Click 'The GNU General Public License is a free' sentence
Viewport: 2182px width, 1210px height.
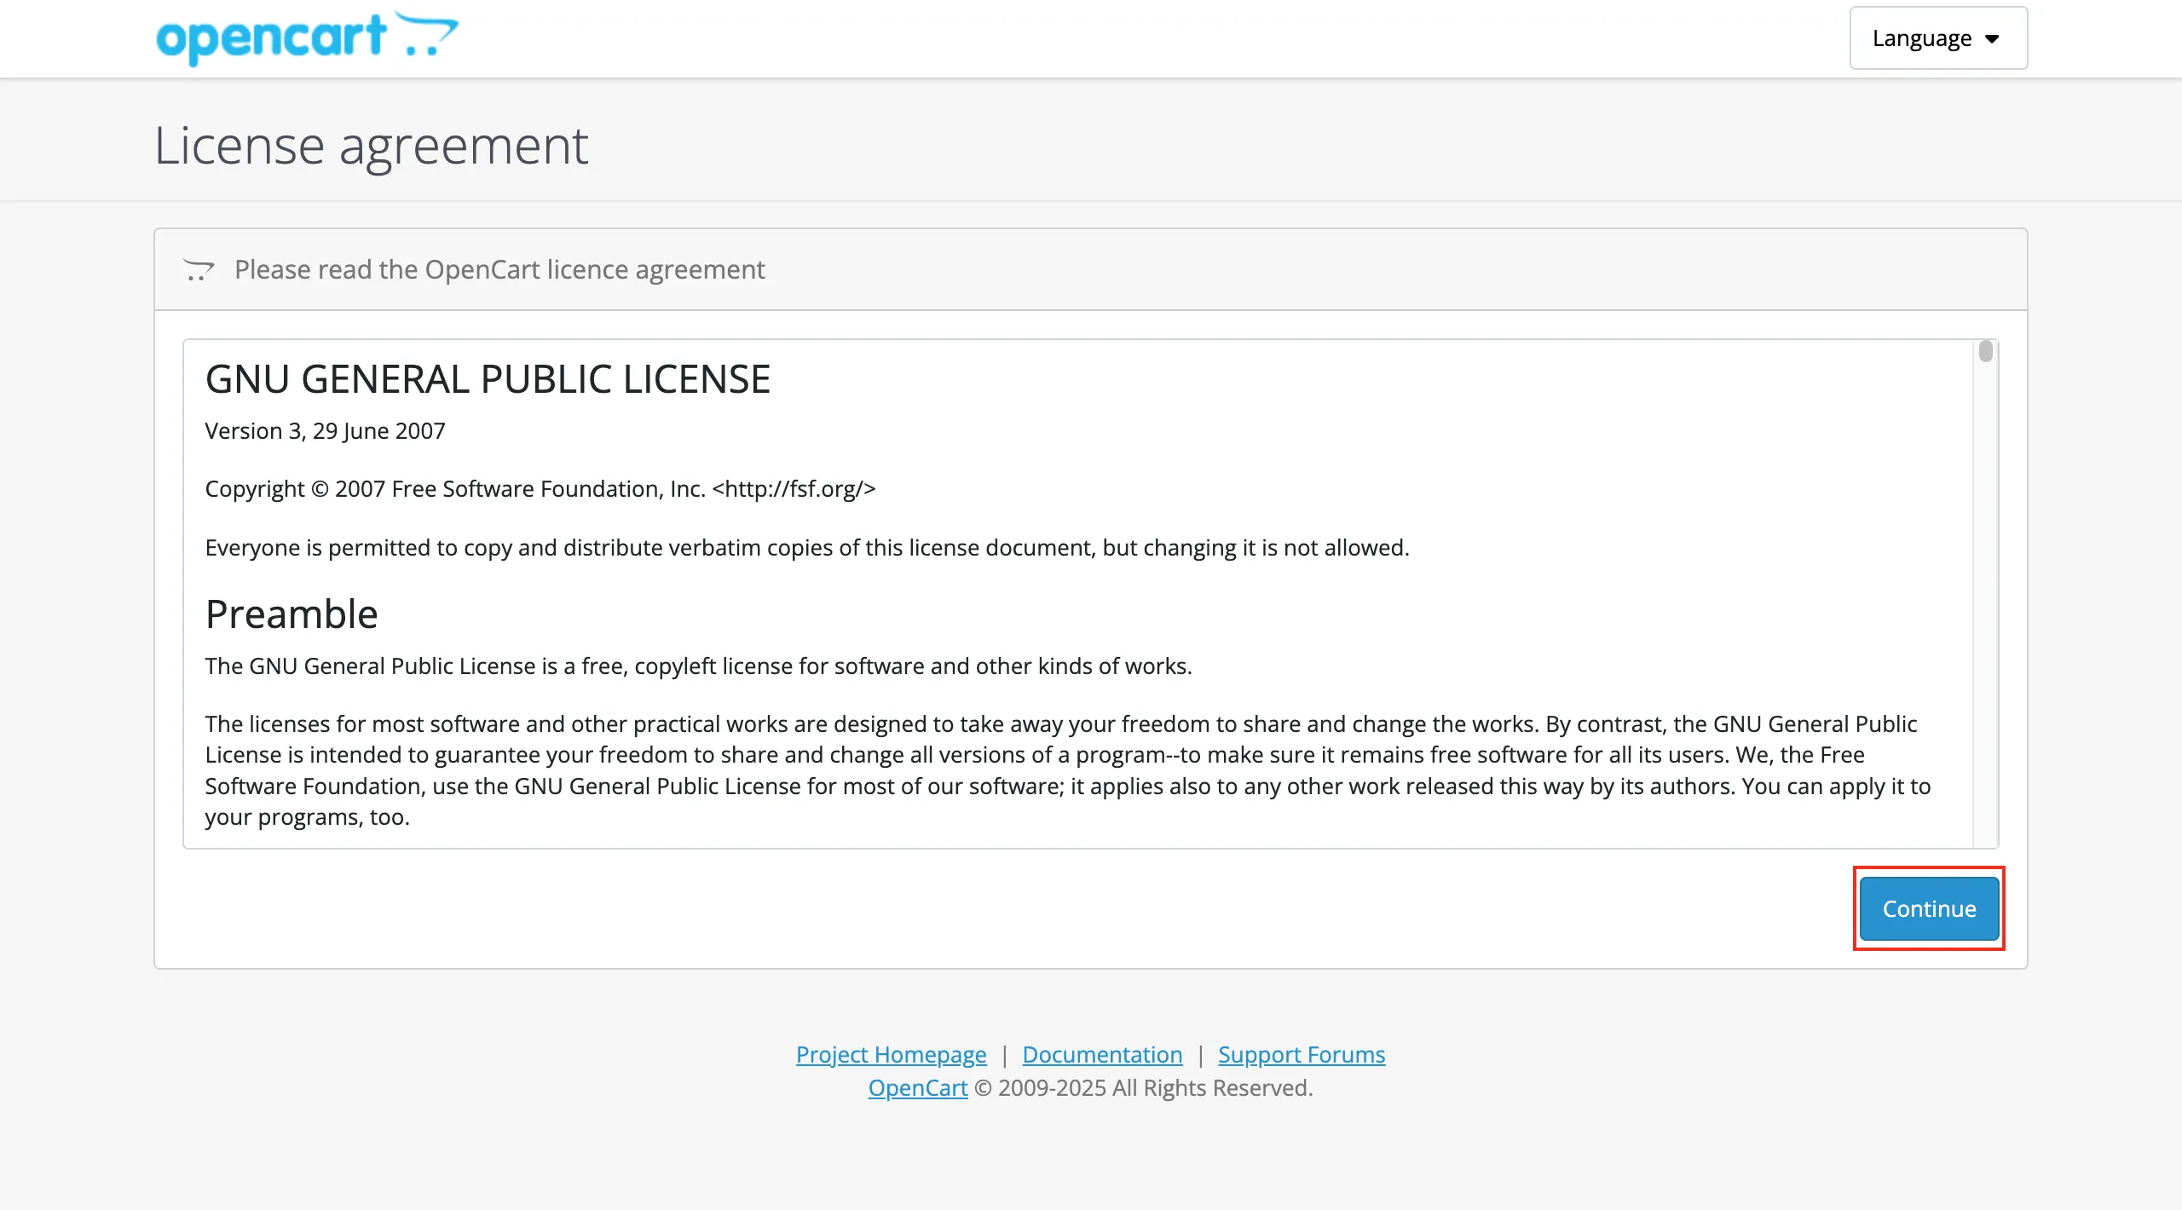pos(698,666)
